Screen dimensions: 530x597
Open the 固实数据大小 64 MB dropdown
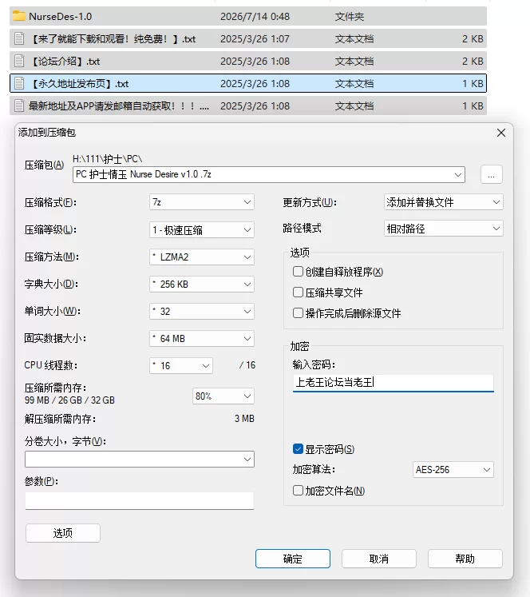pos(202,339)
